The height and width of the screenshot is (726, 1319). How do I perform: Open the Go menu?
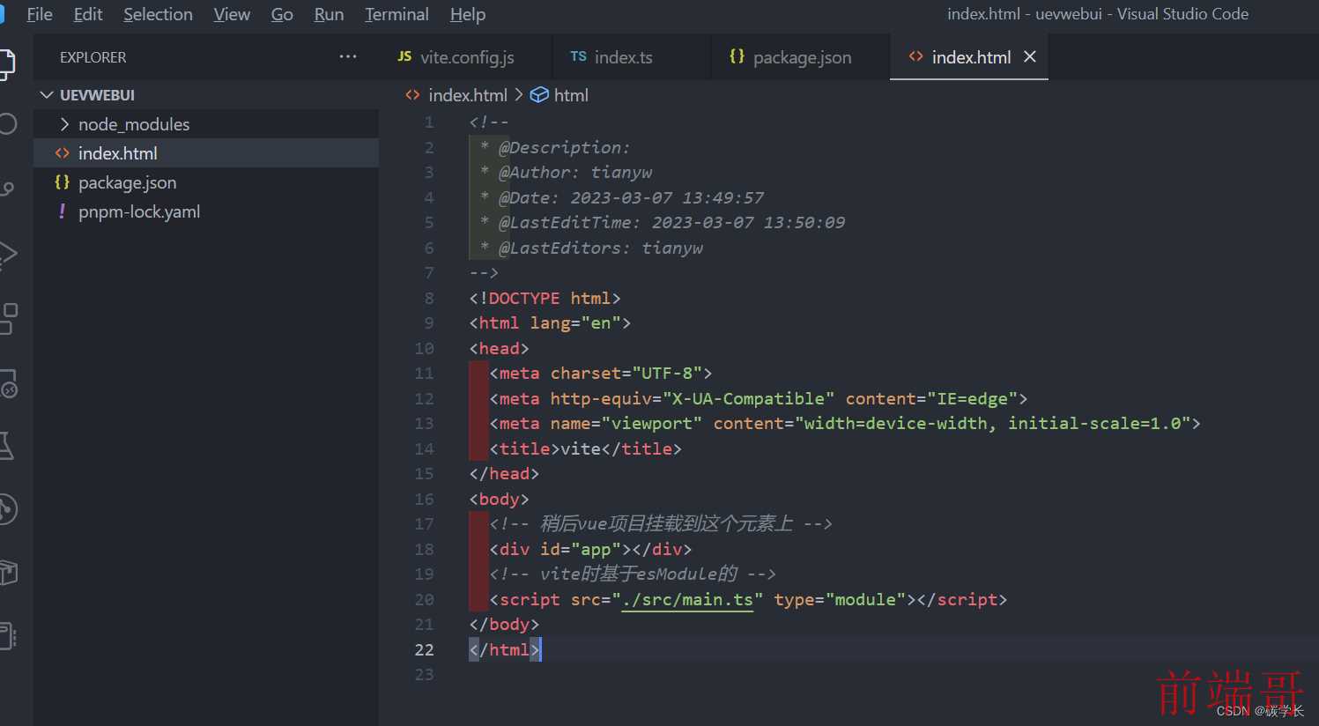click(282, 14)
